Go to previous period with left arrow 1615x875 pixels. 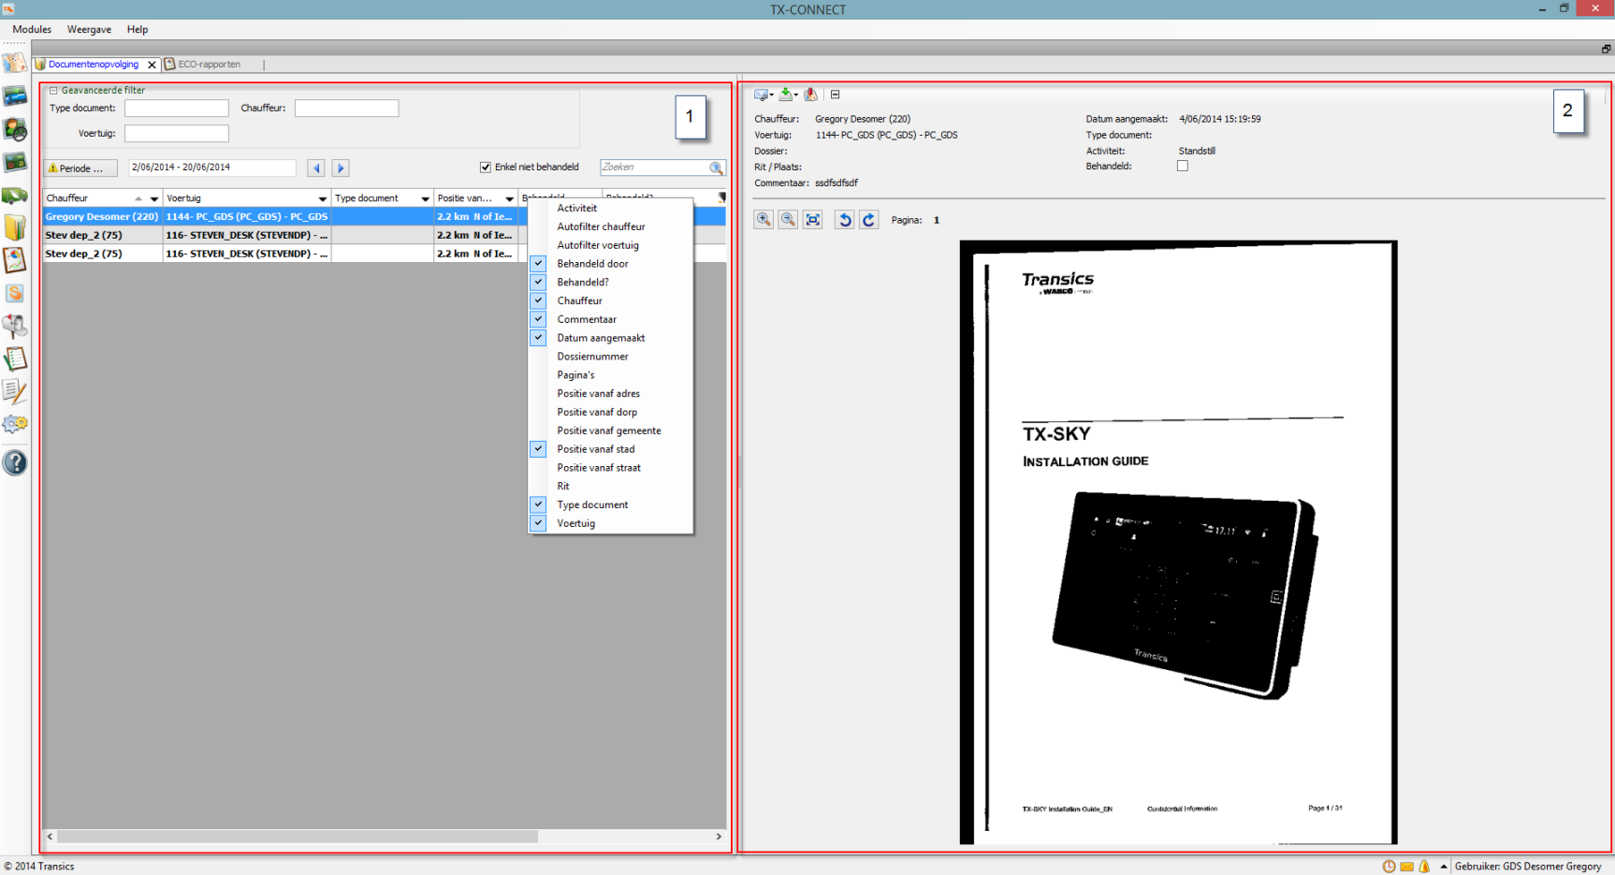pyautogui.click(x=316, y=168)
